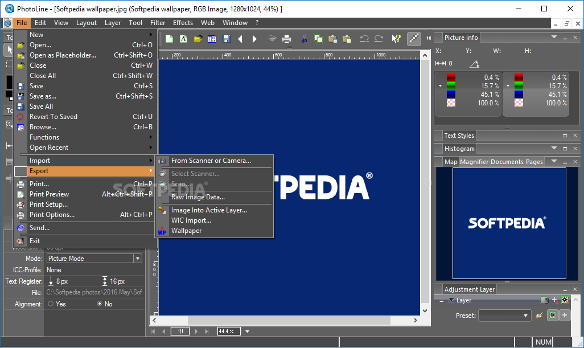Expand the left color channel arrow in Picture Info

[440, 85]
